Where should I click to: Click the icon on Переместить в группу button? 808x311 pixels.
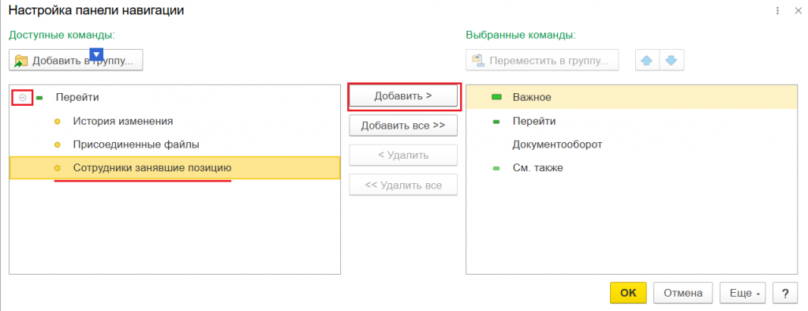(477, 61)
